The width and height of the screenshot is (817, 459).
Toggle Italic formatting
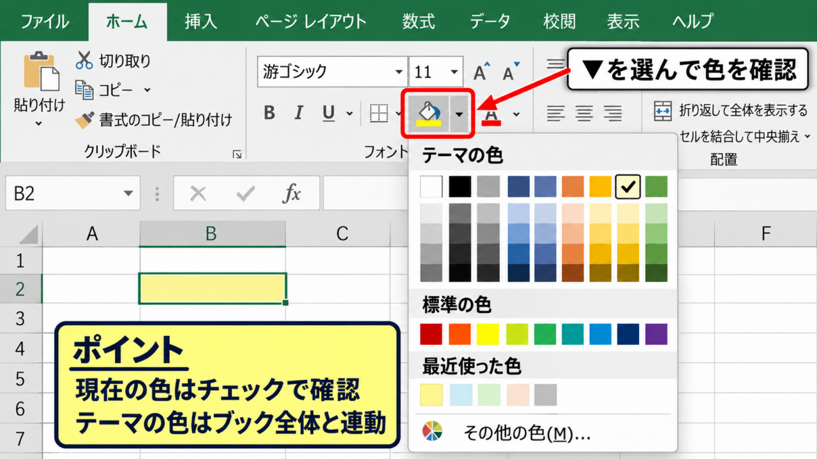click(x=299, y=113)
